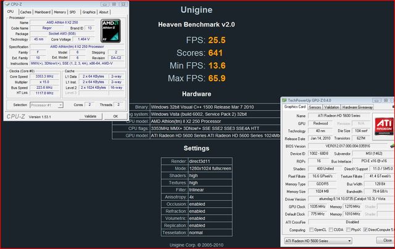Image resolution: width=395 pixels, height=249 pixels.
Task: Click the Revision value DA-C2
Action: (116, 57)
